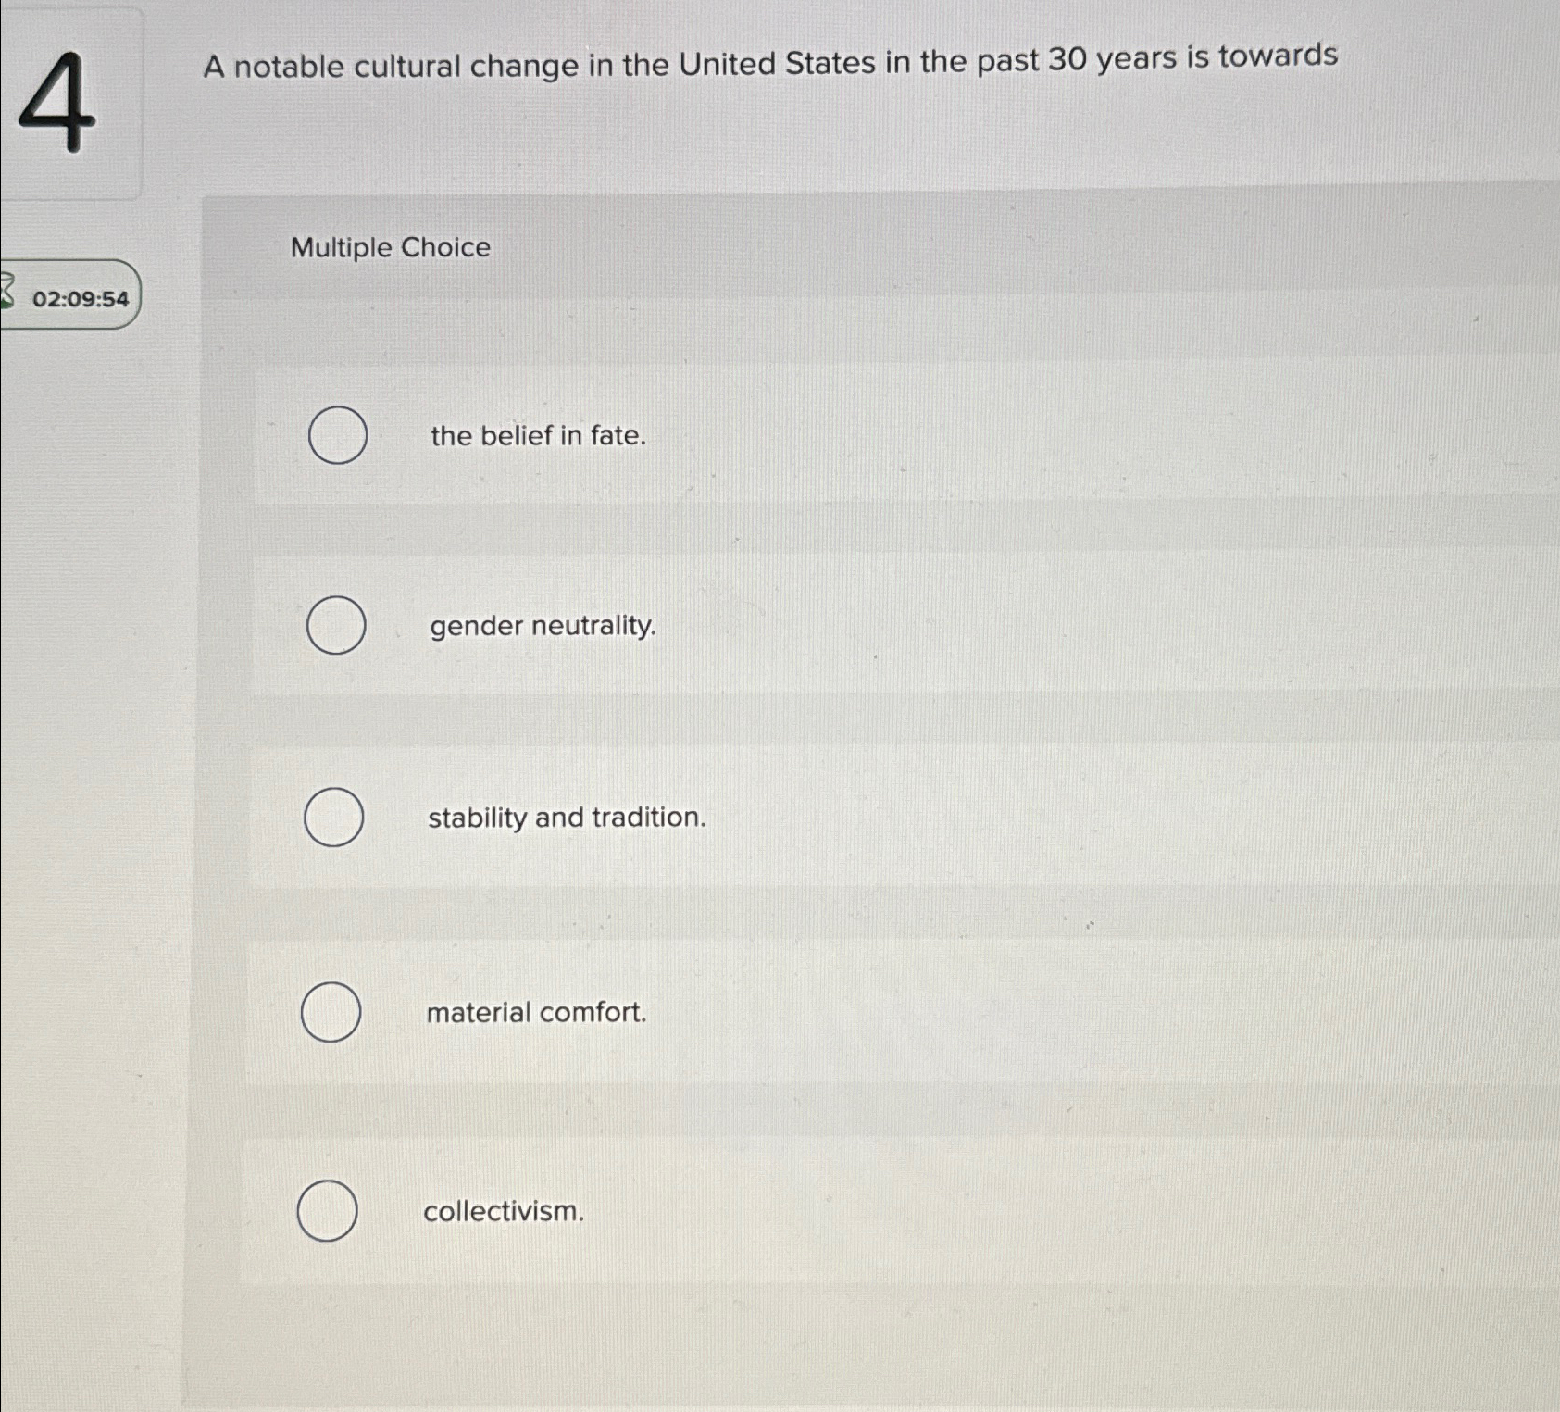Select the radio button for 'material comfort'
The width and height of the screenshot is (1560, 1412).
click(x=331, y=1013)
